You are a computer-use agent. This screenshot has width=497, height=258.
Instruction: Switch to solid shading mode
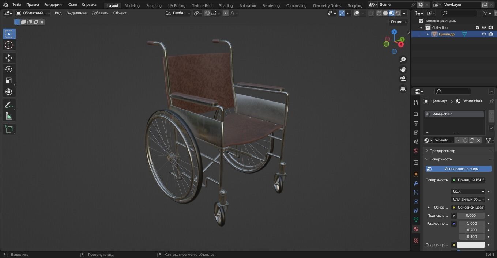(x=385, y=13)
